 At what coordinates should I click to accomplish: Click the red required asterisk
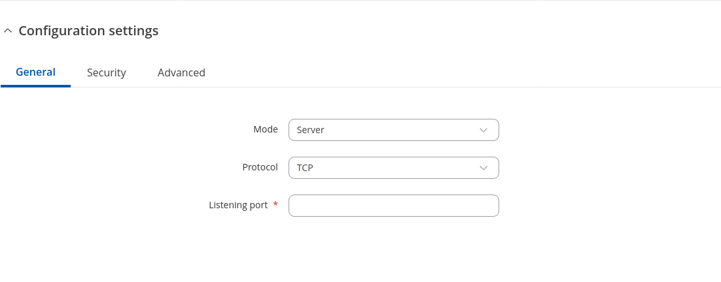[x=275, y=205]
